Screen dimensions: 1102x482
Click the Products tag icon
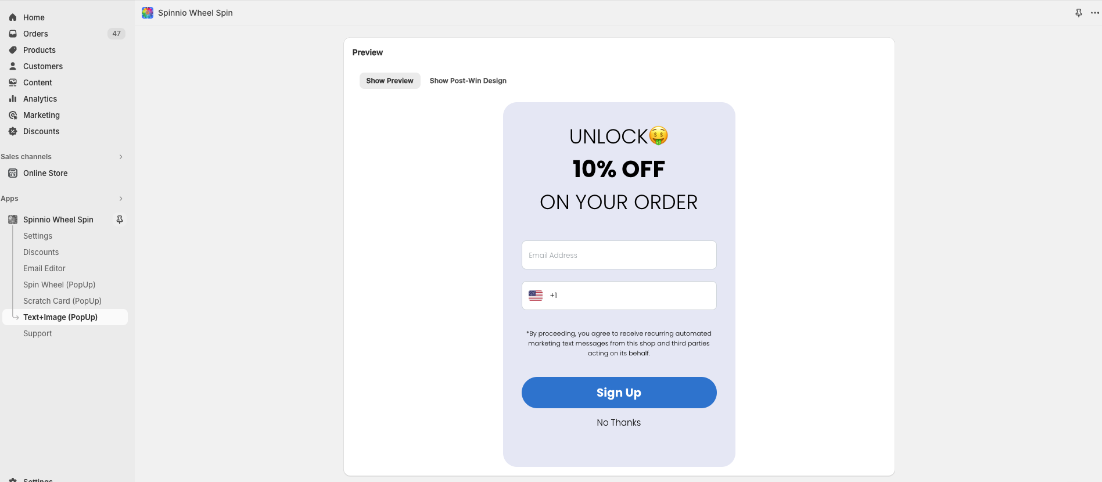pyautogui.click(x=13, y=50)
